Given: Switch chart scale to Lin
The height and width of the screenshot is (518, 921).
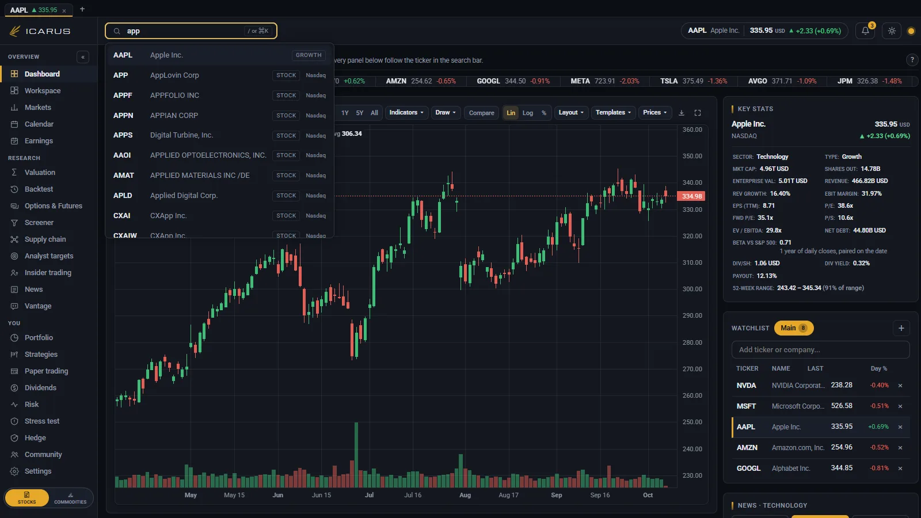Looking at the screenshot, I should (x=511, y=113).
